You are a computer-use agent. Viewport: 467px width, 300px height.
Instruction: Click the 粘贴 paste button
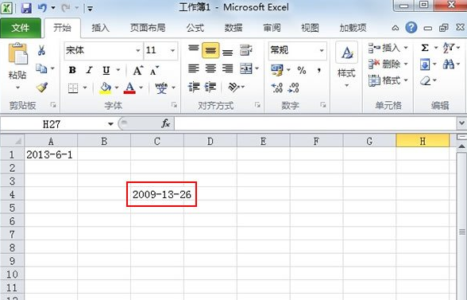pos(17,66)
